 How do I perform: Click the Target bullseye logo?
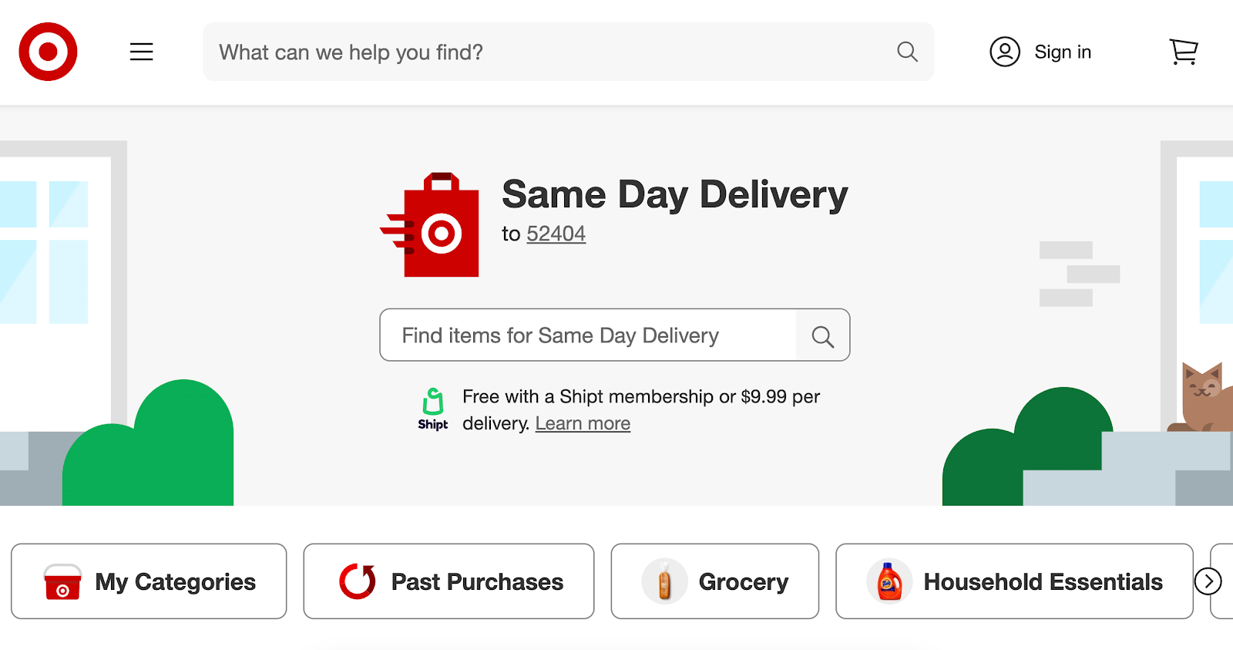click(x=48, y=52)
